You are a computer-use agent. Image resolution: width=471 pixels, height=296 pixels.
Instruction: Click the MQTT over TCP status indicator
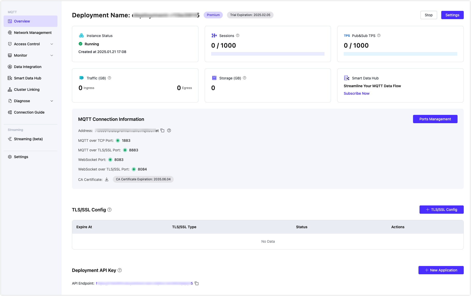118,140
